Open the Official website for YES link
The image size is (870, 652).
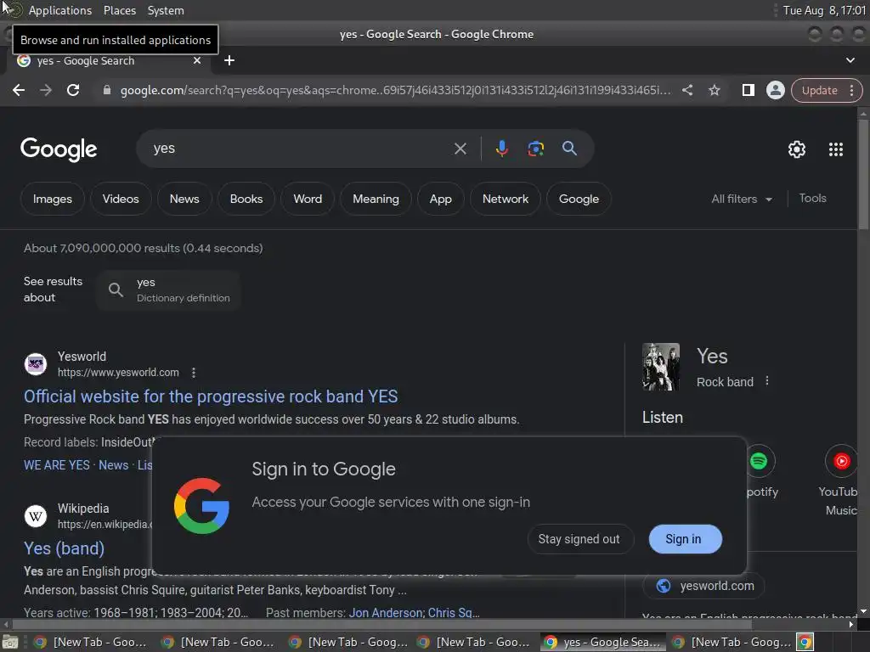pyautogui.click(x=211, y=396)
